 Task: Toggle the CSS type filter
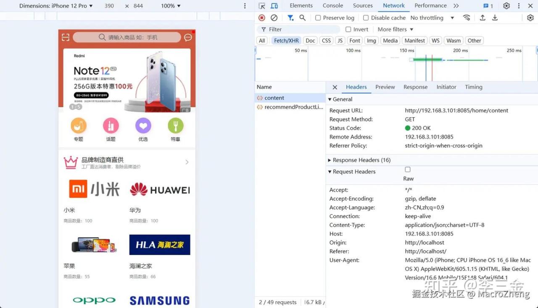(326, 41)
